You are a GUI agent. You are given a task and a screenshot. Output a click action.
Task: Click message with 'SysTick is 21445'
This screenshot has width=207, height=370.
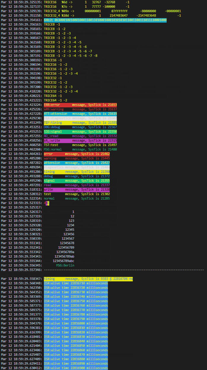coord(77,158)
